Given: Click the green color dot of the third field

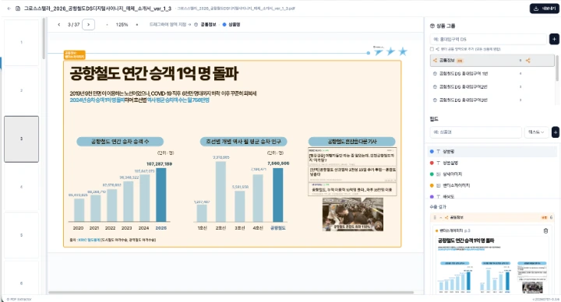Looking at the screenshot, I should point(432,174).
